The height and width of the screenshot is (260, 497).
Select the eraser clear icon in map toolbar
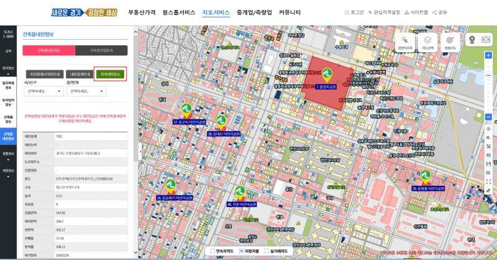click(488, 190)
